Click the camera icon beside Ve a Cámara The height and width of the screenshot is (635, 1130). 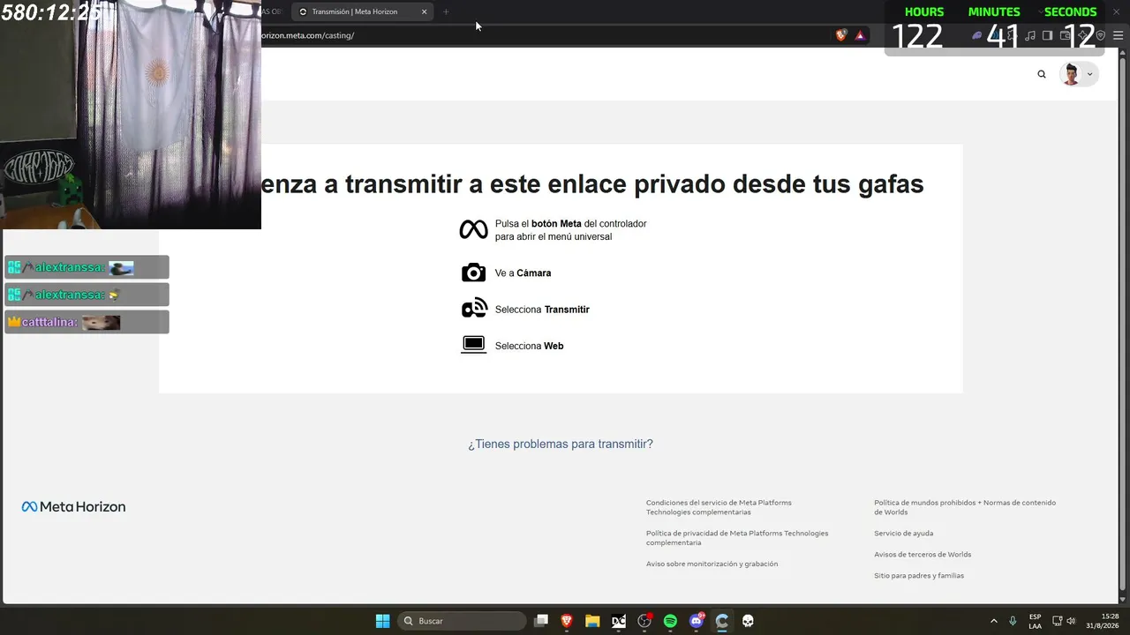point(473,273)
